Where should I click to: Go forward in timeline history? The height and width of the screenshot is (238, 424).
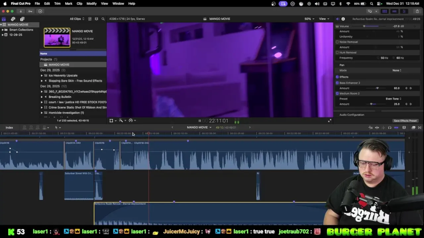coord(250,127)
